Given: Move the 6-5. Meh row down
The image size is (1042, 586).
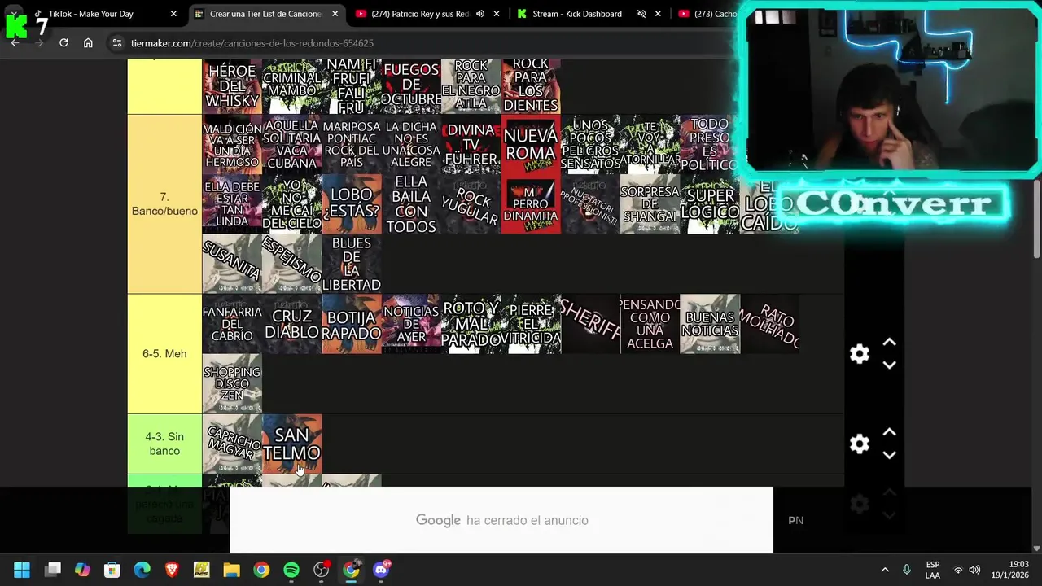Looking at the screenshot, I should pos(889,365).
